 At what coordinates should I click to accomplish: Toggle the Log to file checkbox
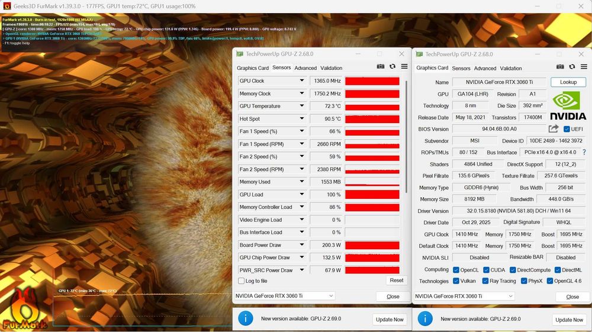(x=242, y=281)
